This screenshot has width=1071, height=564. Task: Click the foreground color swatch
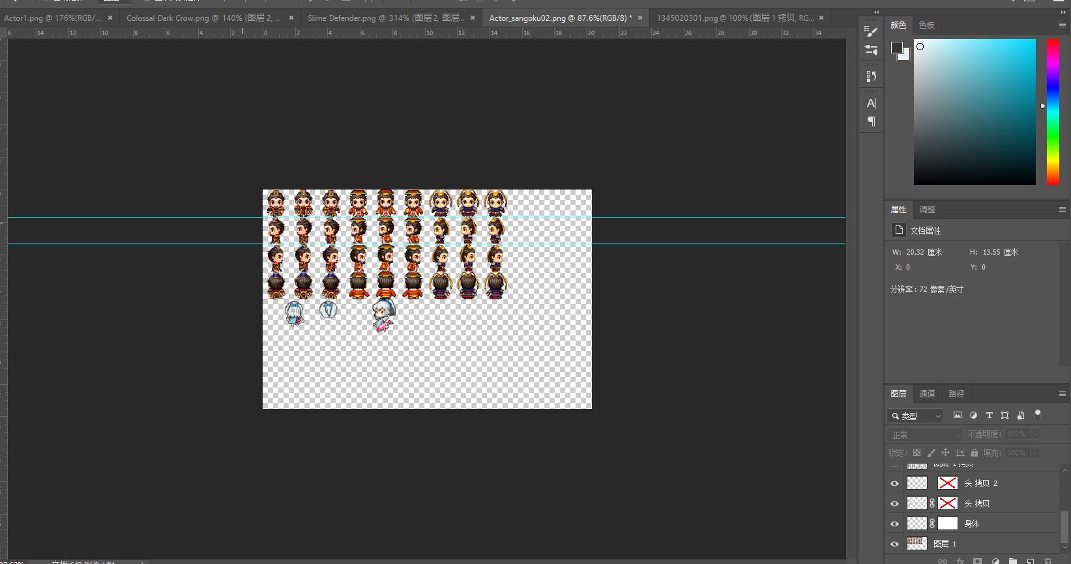[x=897, y=48]
